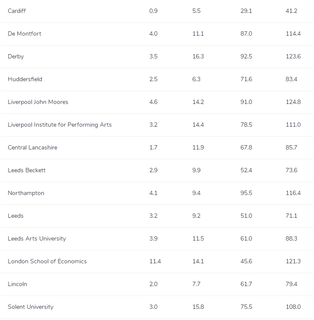
Task: Select the Lincoln row label
Action: [17, 284]
